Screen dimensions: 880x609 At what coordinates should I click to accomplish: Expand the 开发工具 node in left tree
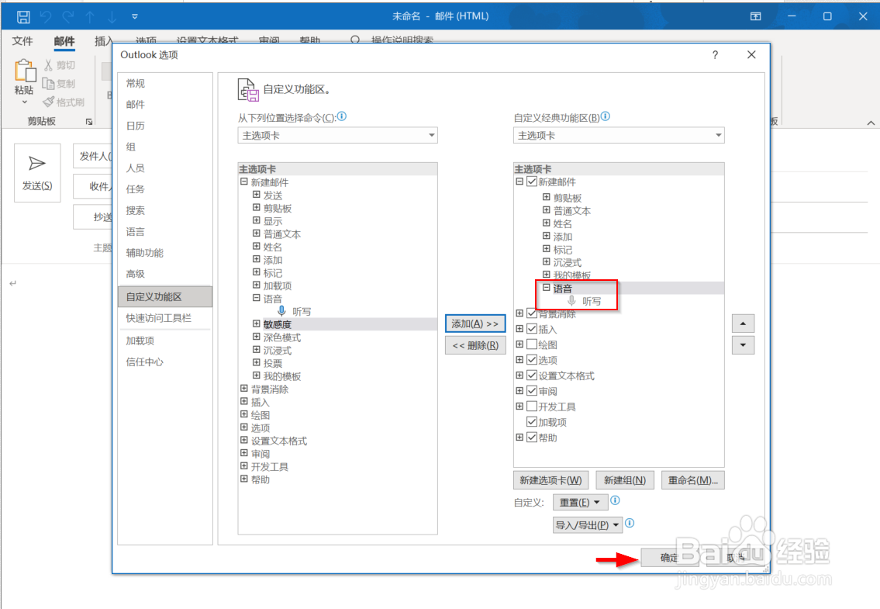[244, 465]
